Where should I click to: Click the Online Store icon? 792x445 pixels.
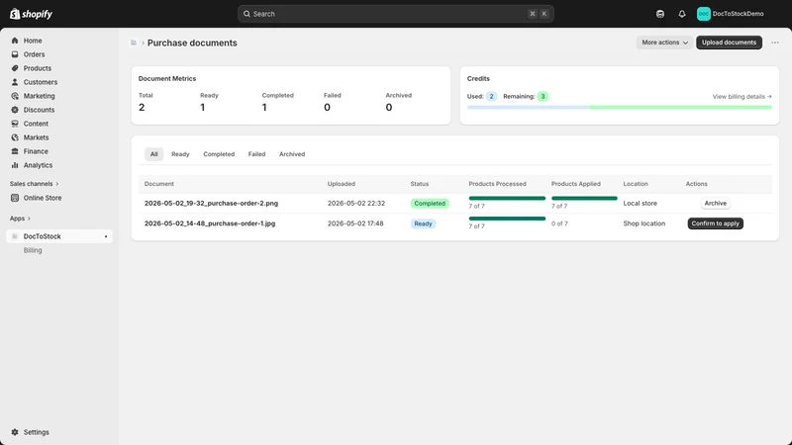15,198
